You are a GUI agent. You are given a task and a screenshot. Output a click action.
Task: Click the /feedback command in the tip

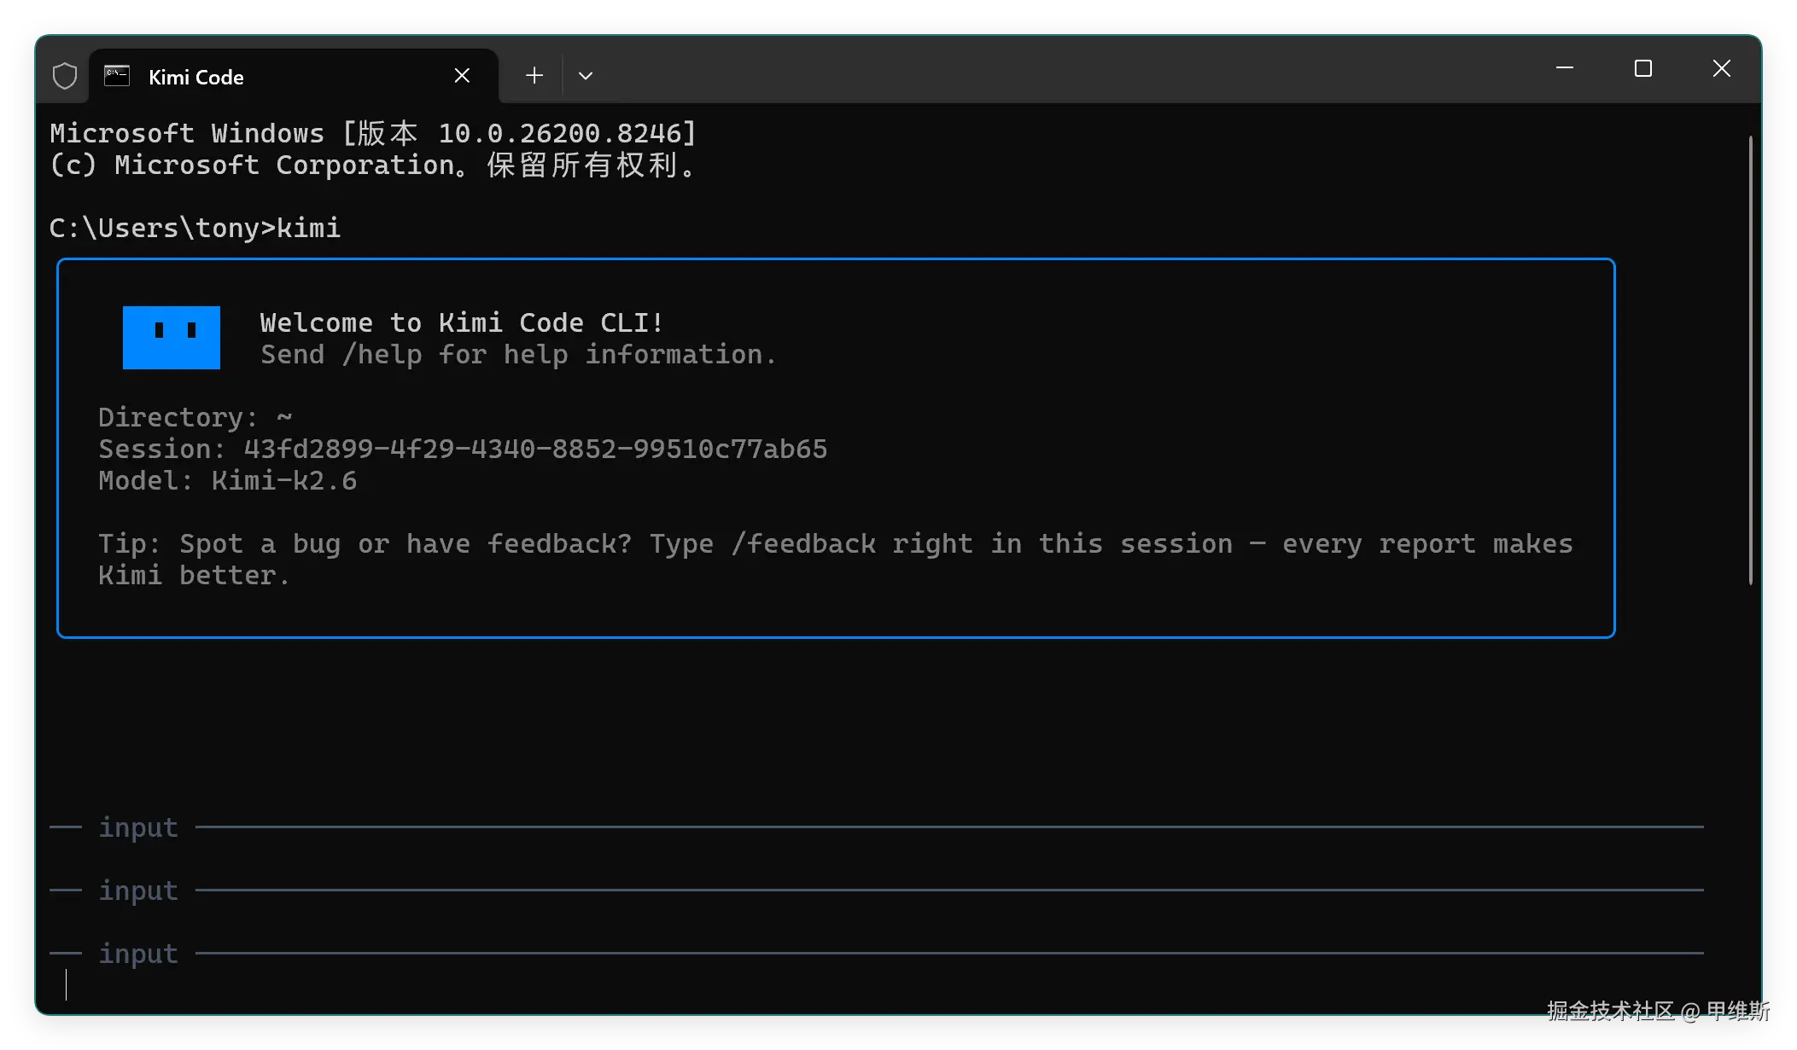click(803, 543)
